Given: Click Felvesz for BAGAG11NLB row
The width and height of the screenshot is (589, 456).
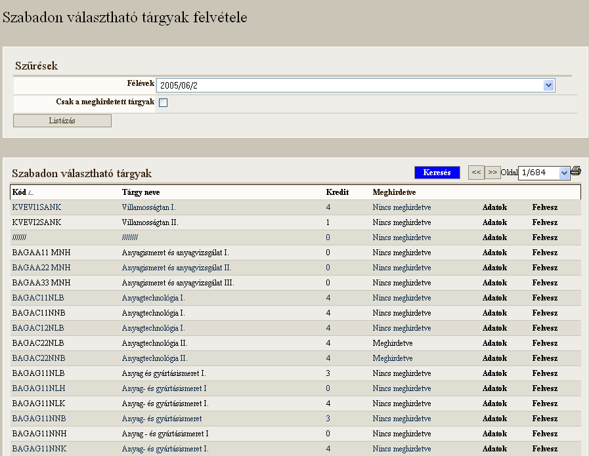Looking at the screenshot, I should pos(544,373).
